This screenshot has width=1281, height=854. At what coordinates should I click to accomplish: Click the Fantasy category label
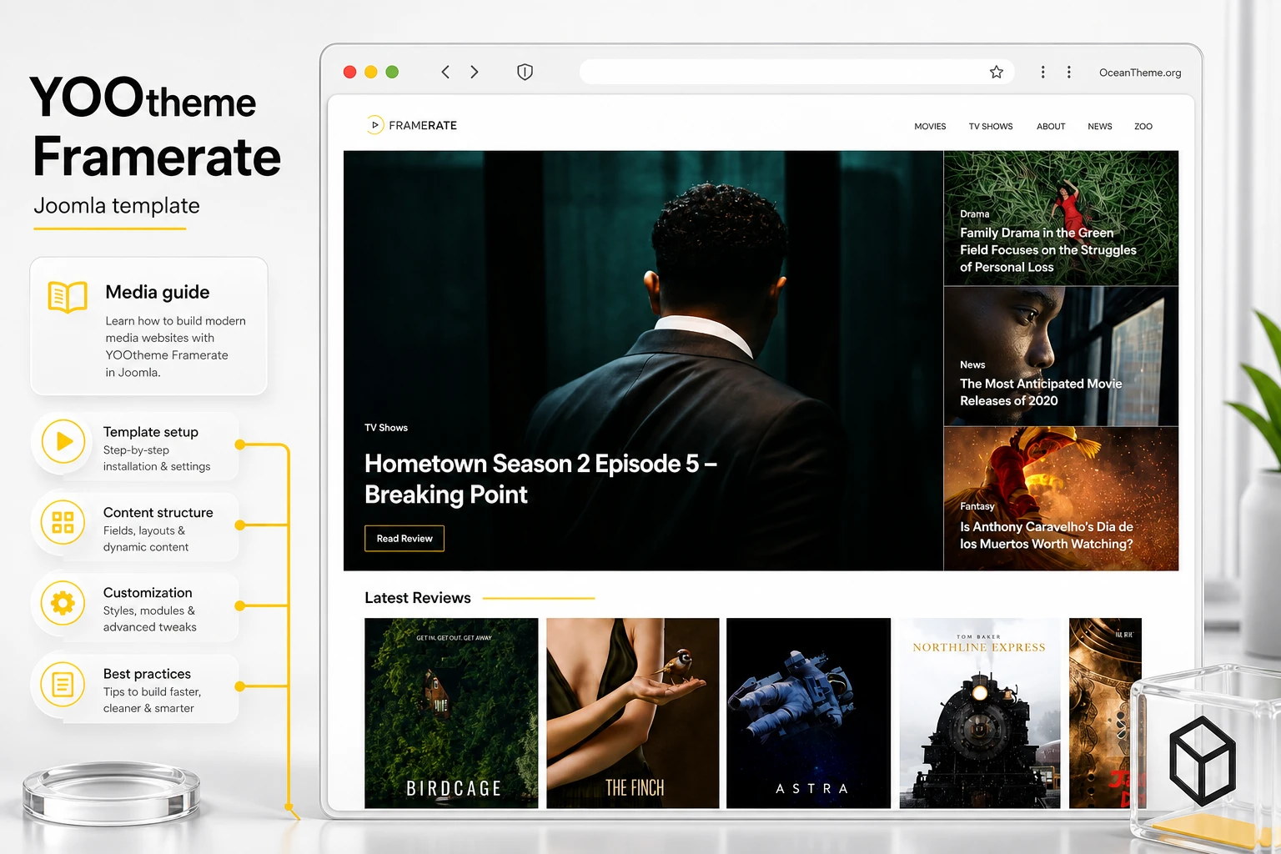click(977, 506)
